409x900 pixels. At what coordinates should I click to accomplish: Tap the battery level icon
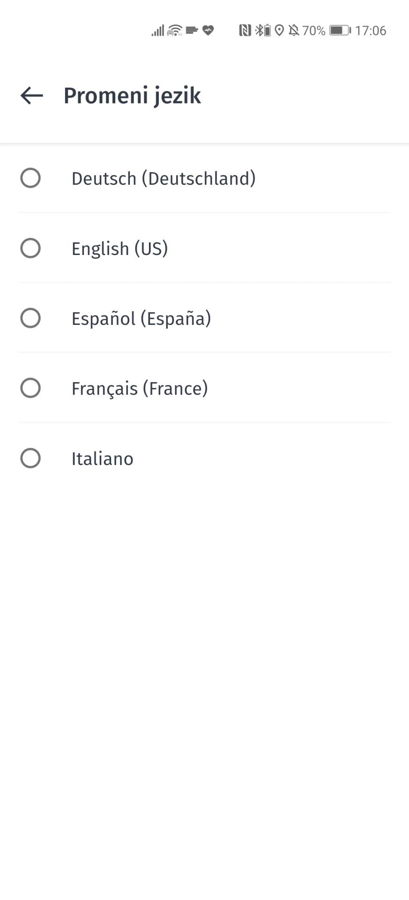coord(340,30)
